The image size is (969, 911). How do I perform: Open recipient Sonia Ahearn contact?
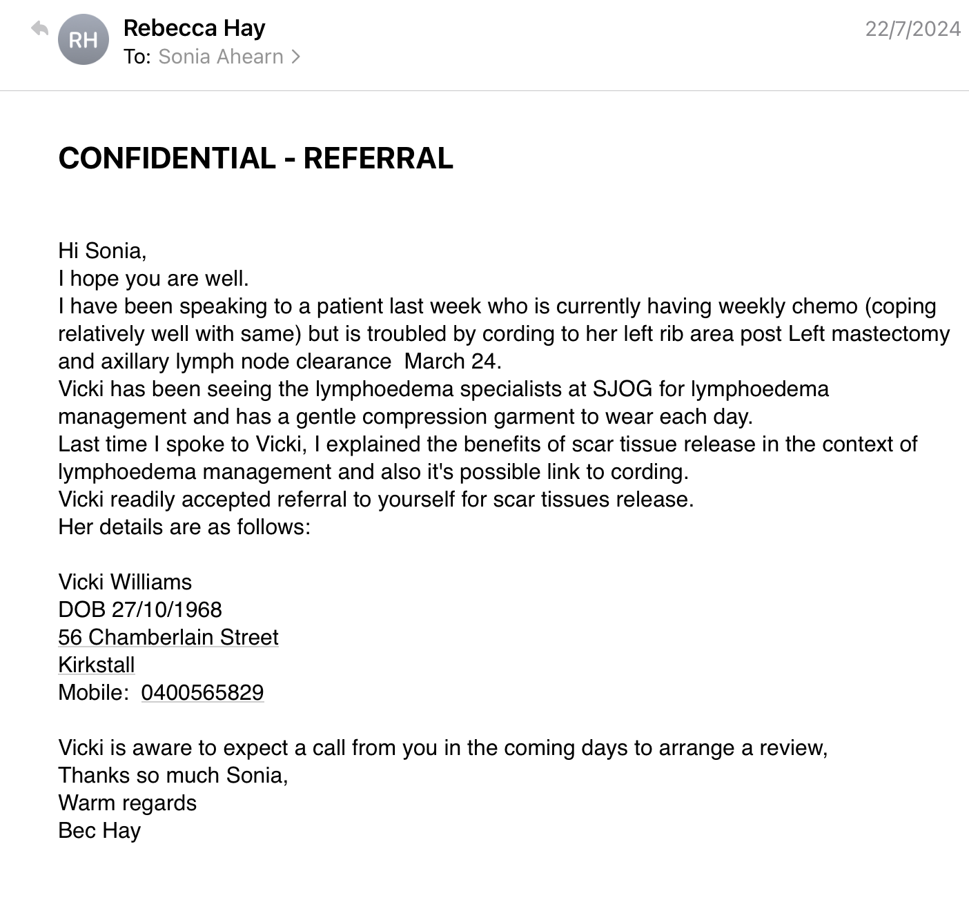[x=220, y=57]
